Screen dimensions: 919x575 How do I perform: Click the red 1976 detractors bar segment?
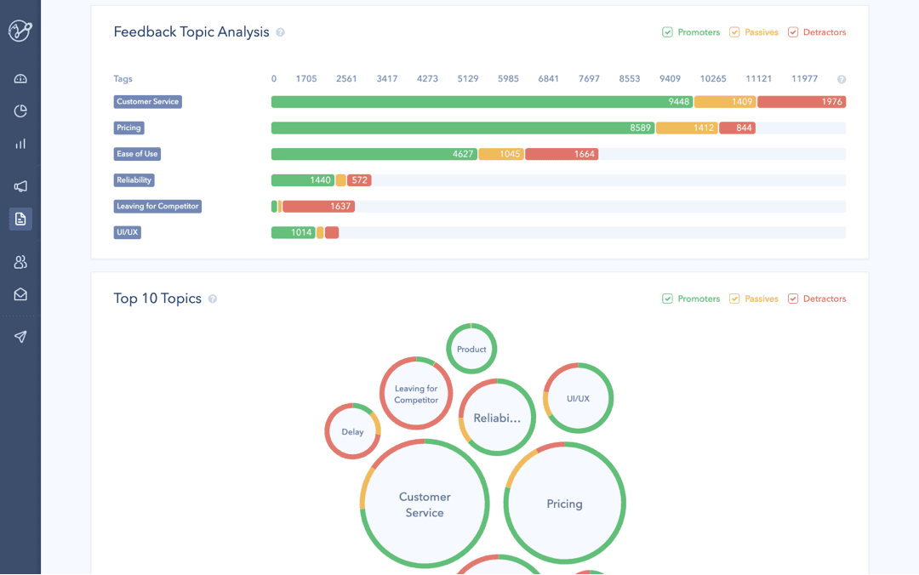click(x=802, y=102)
